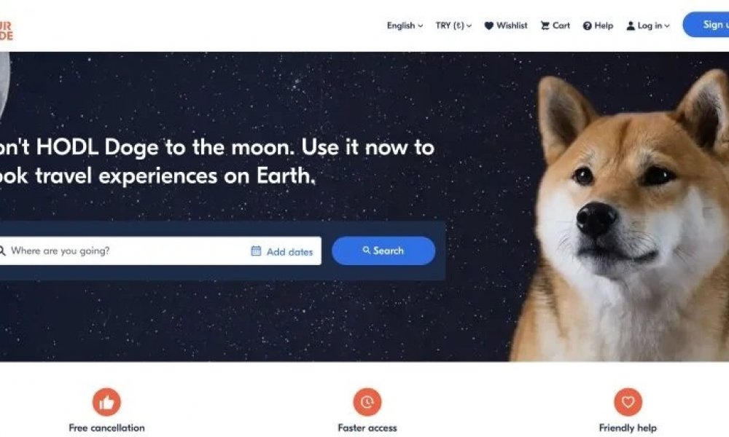Click the Add dates link
Screen dimensions: 729x437
(289, 252)
